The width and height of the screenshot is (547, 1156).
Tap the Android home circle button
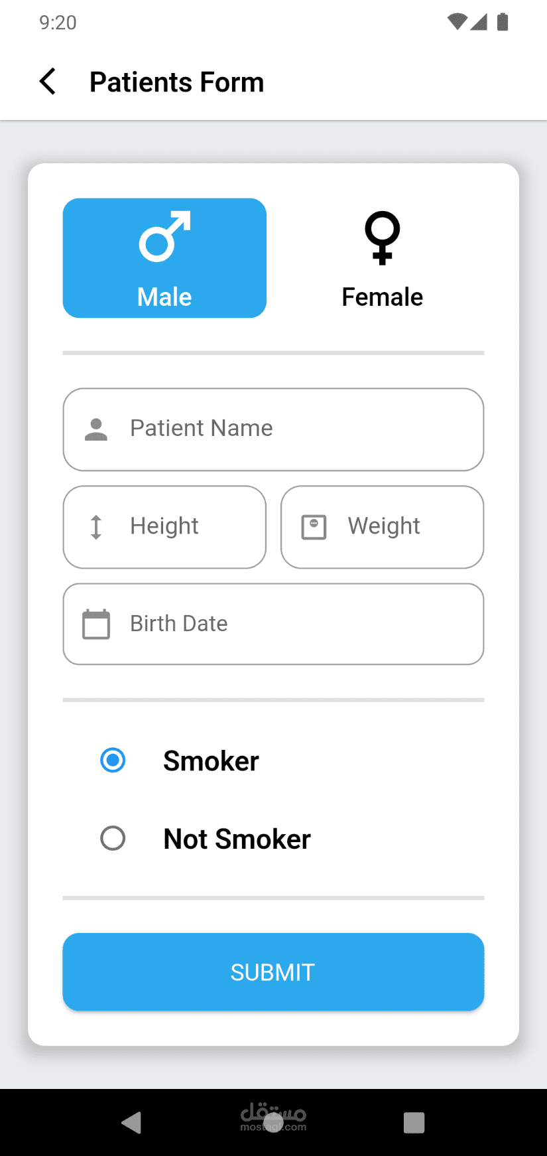coord(273,1122)
